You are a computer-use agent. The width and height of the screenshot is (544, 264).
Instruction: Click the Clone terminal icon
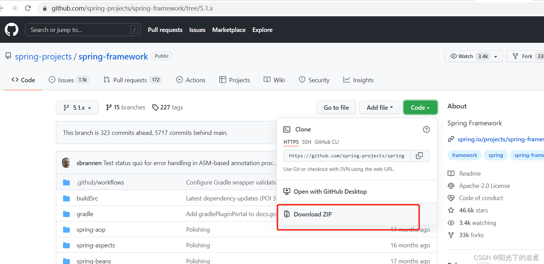(x=287, y=129)
